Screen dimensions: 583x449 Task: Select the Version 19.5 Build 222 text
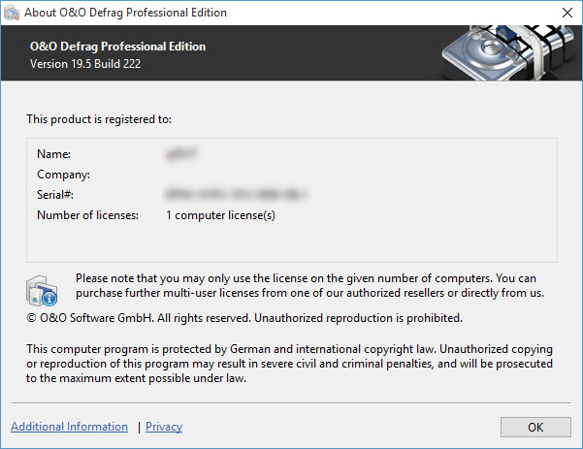pyautogui.click(x=93, y=65)
